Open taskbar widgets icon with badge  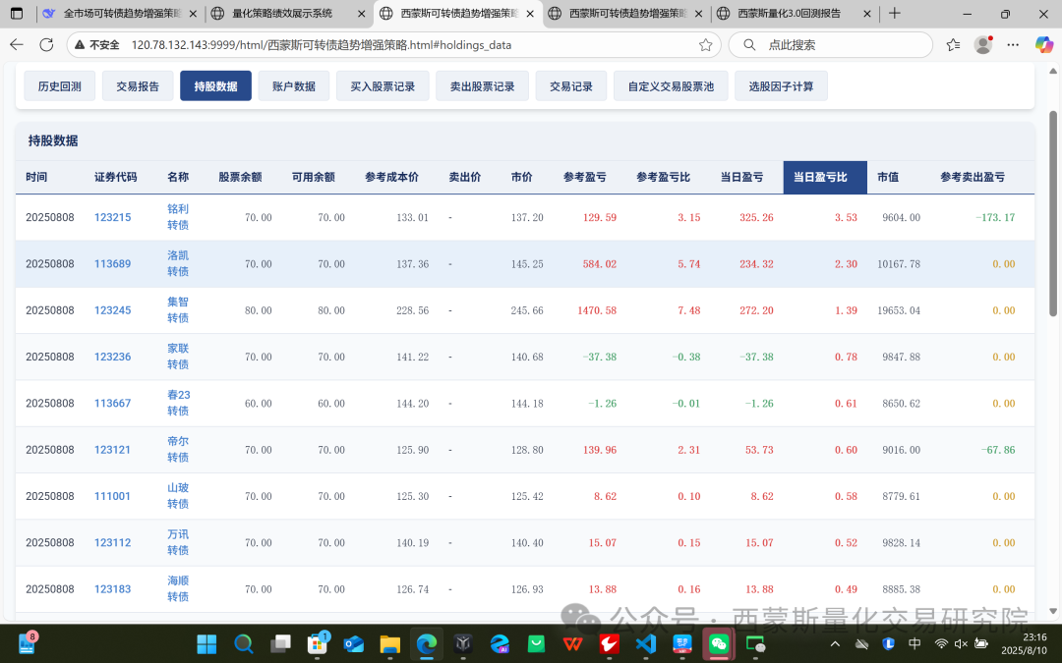coord(28,643)
